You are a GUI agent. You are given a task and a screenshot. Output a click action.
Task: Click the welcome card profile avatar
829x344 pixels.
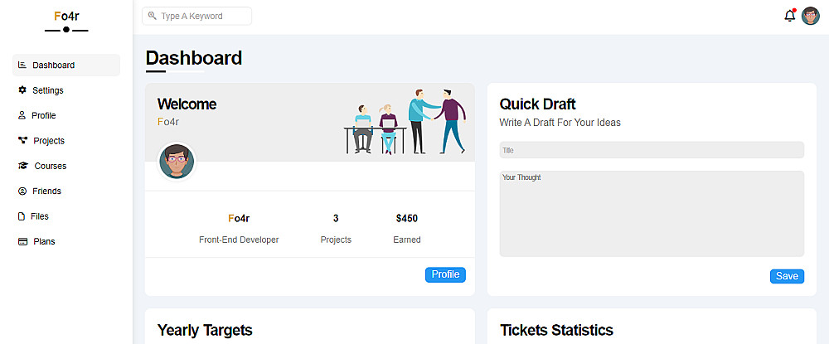177,162
